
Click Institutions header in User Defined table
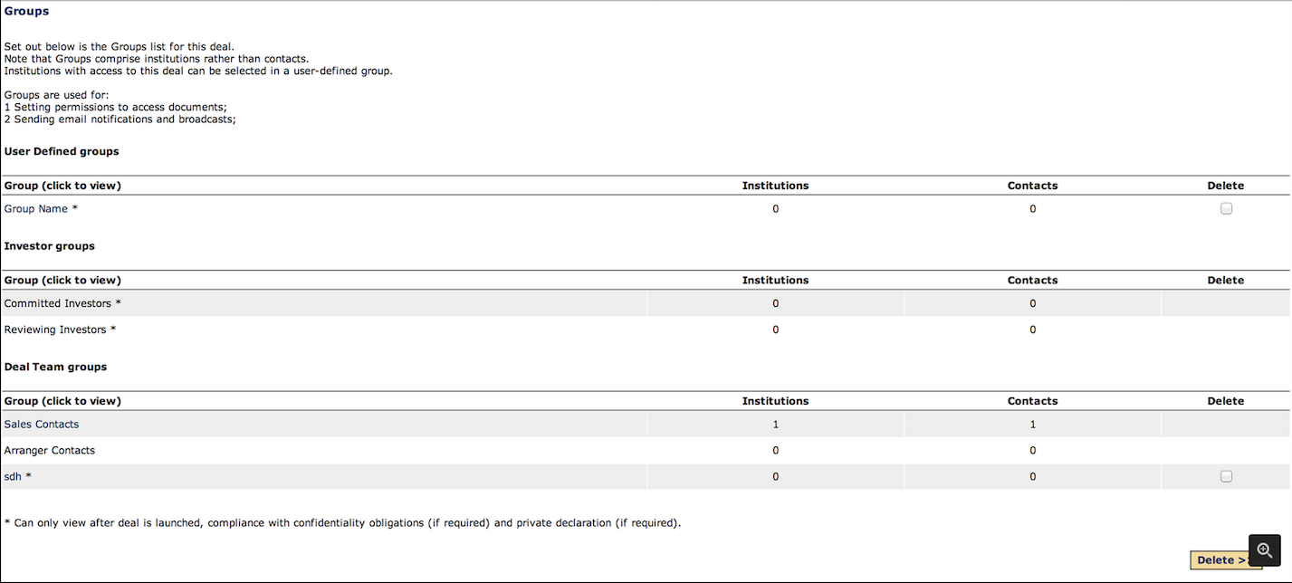click(776, 186)
